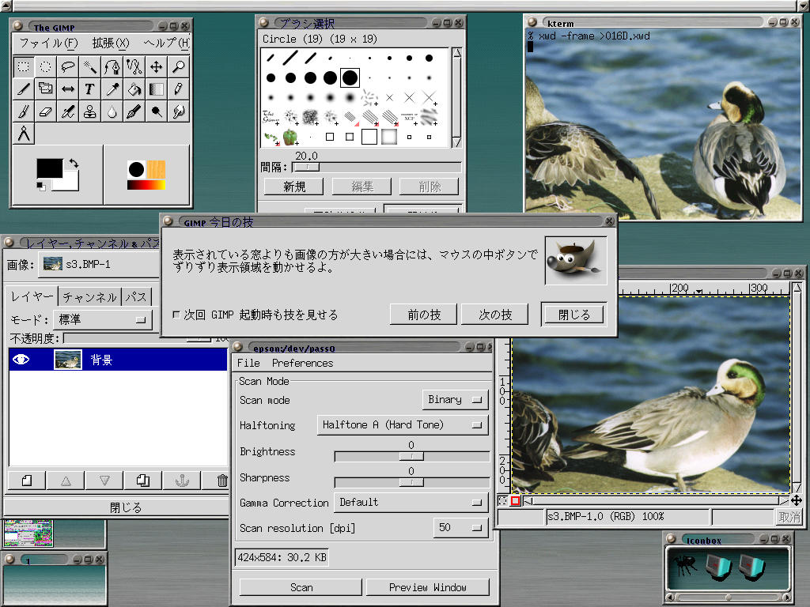Viewport: 810px width, 607px height.
Task: Close the tips dialog with 閉じる button
Action: [x=573, y=315]
